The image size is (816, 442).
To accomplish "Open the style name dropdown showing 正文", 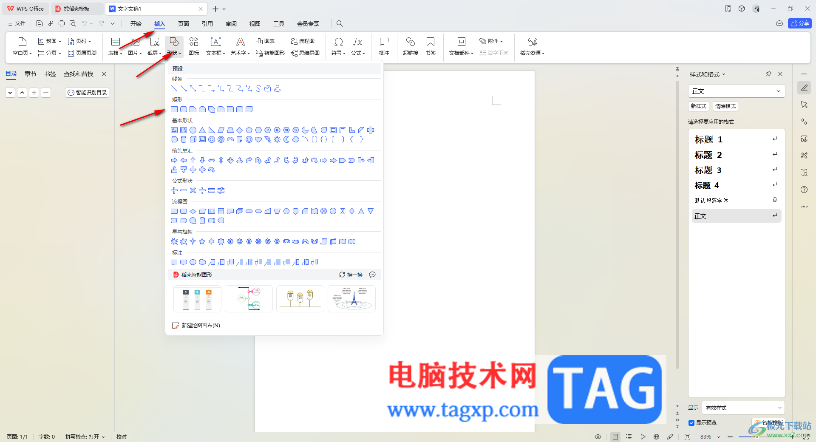I will point(737,91).
